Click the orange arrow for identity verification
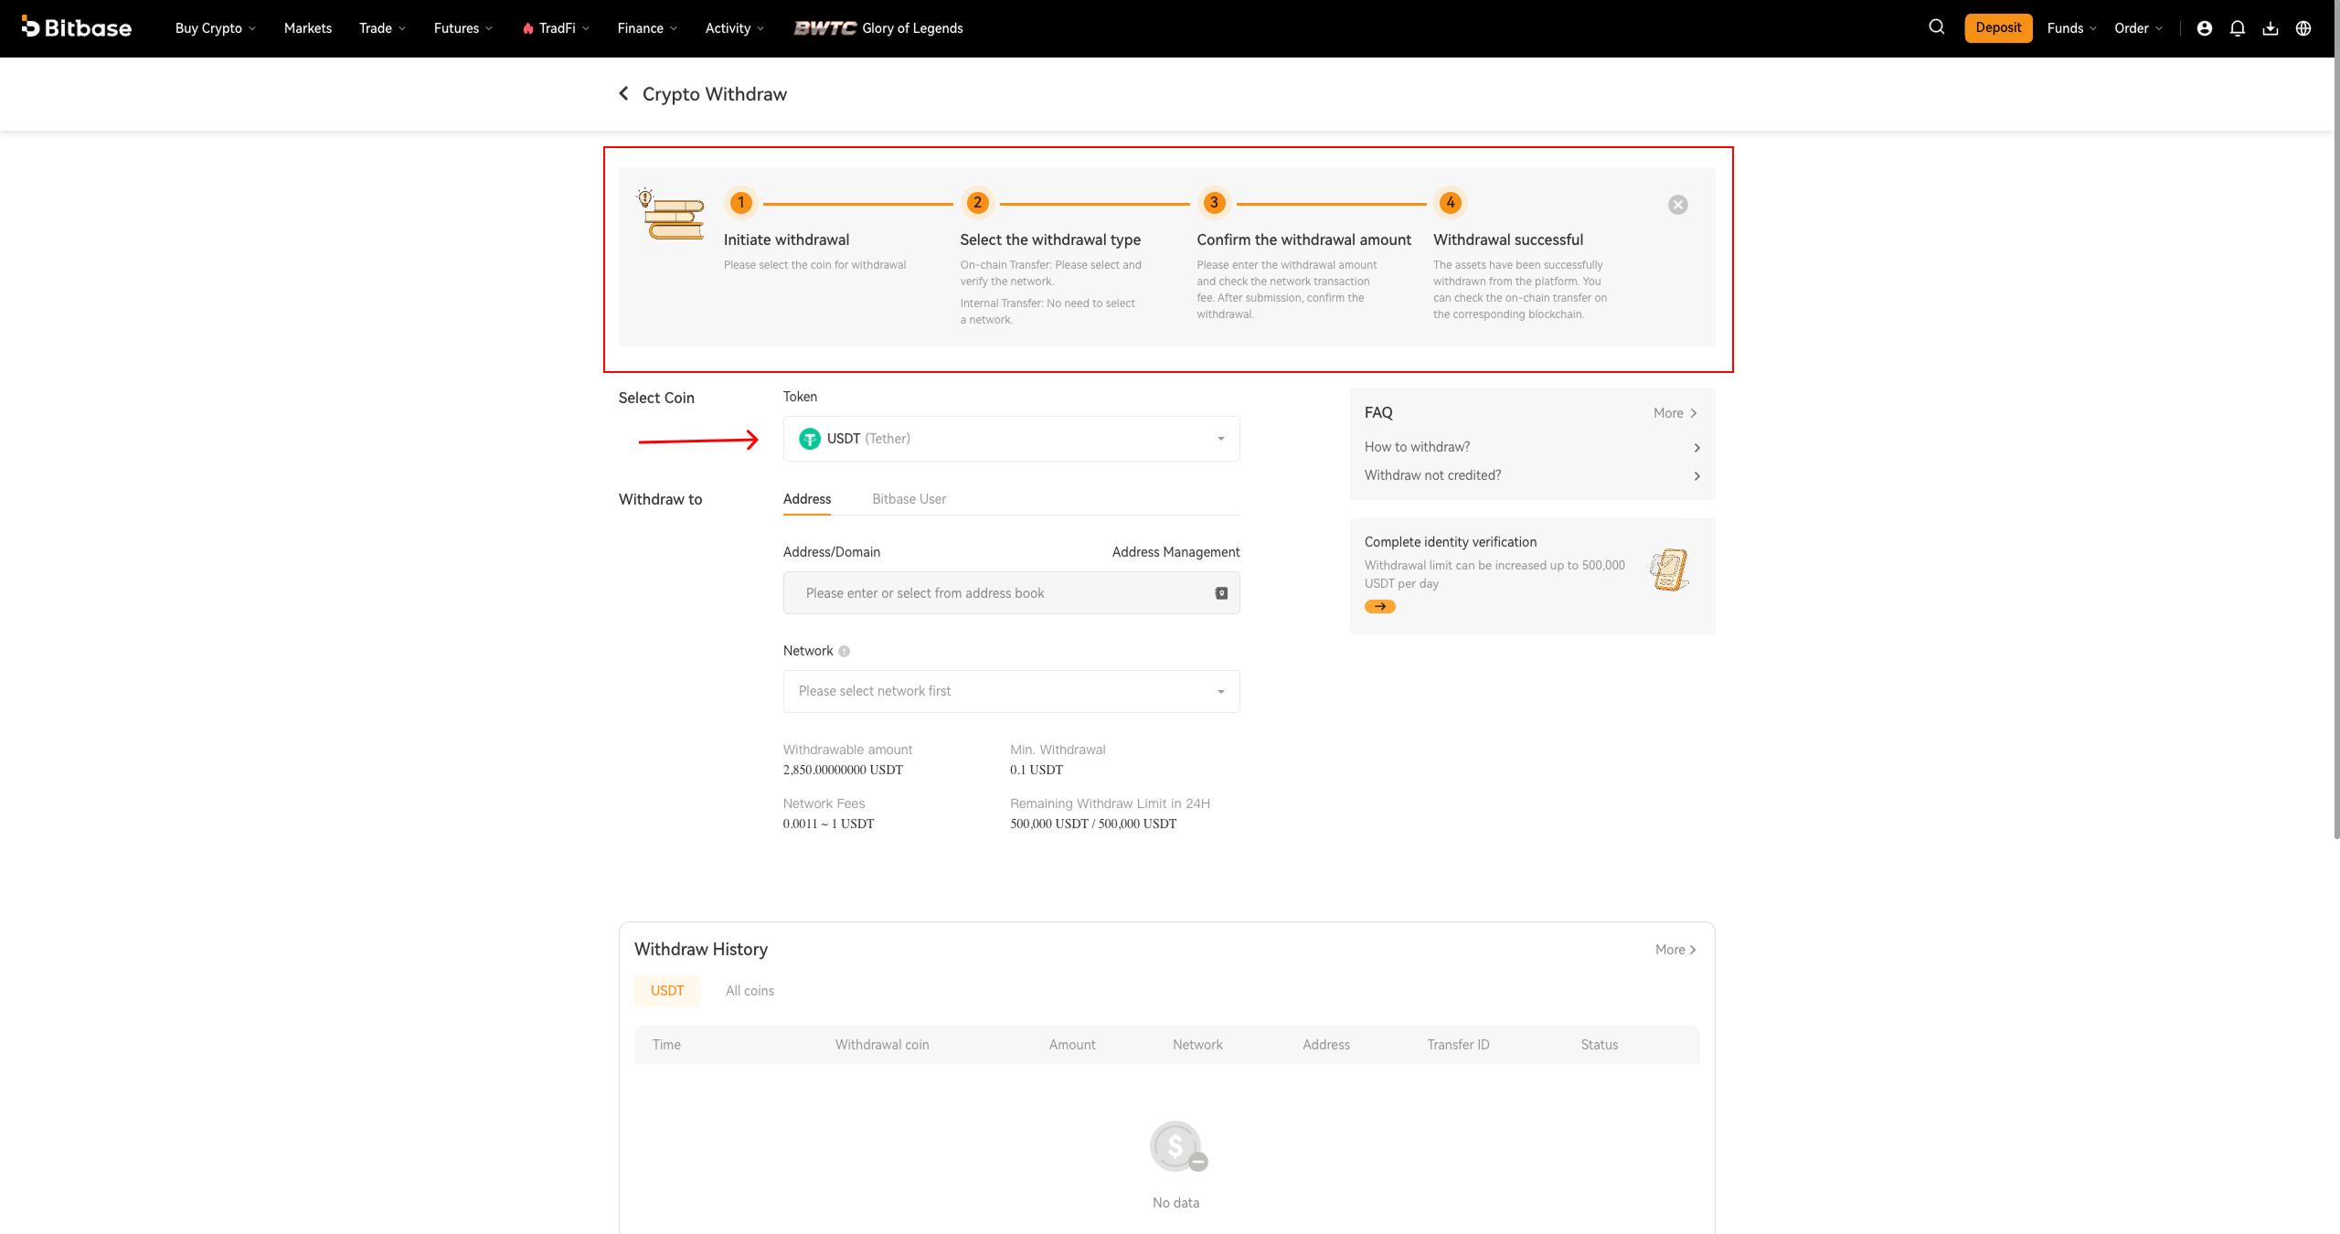The width and height of the screenshot is (2340, 1234). click(x=1379, y=606)
